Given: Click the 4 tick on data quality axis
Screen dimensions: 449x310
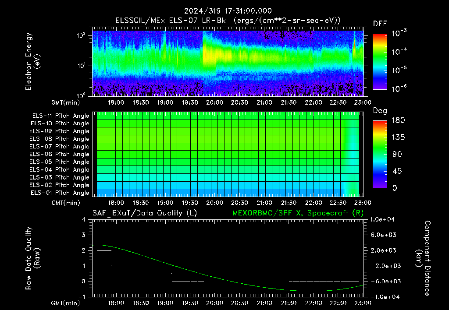Looking at the screenshot, I should tap(84, 219).
